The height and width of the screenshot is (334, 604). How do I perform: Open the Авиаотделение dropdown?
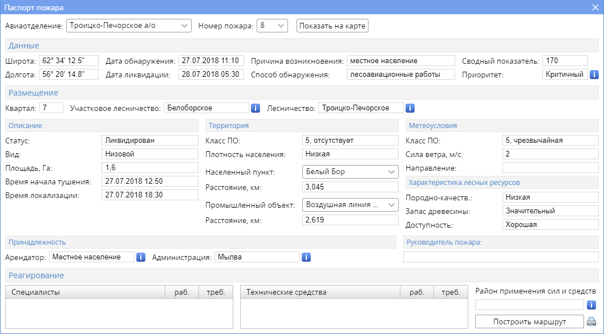129,26
